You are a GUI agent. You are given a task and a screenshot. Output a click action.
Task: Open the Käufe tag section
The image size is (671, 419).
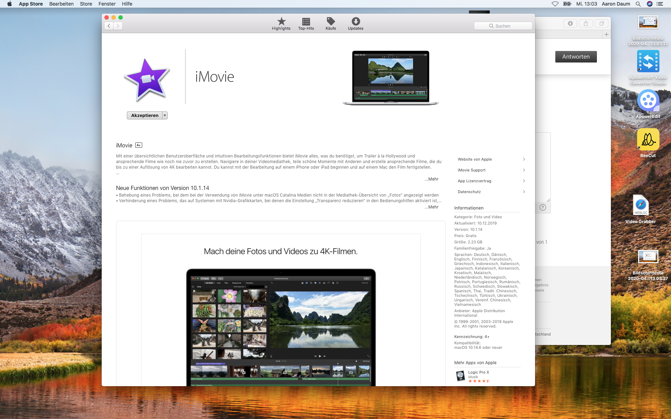click(x=331, y=23)
